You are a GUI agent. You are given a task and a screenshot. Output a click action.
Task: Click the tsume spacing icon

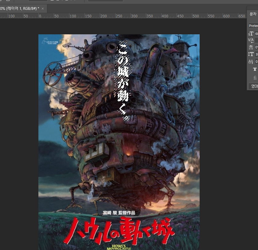coord(251,47)
